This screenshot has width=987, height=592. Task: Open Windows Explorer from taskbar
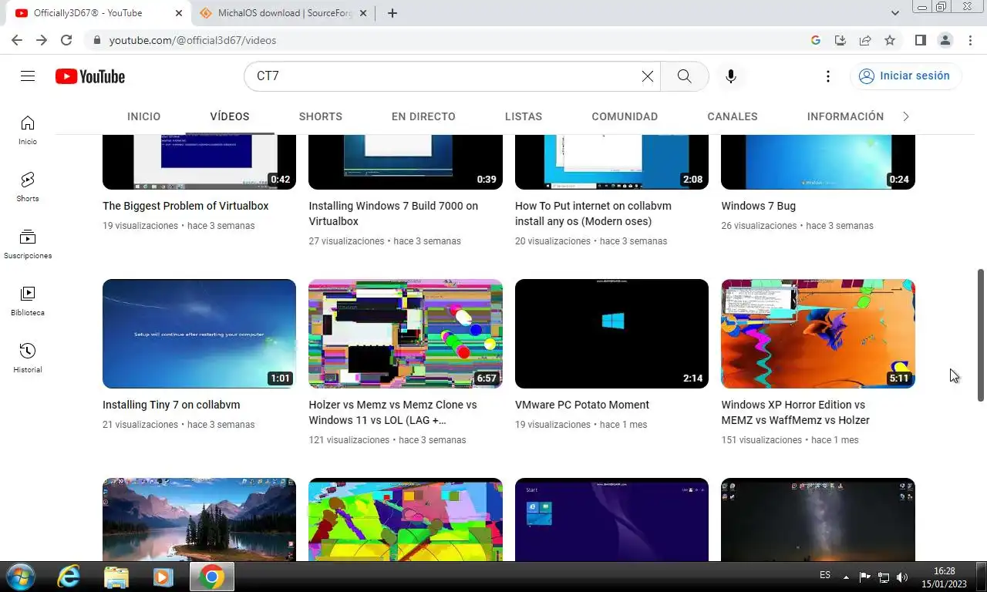116,577
